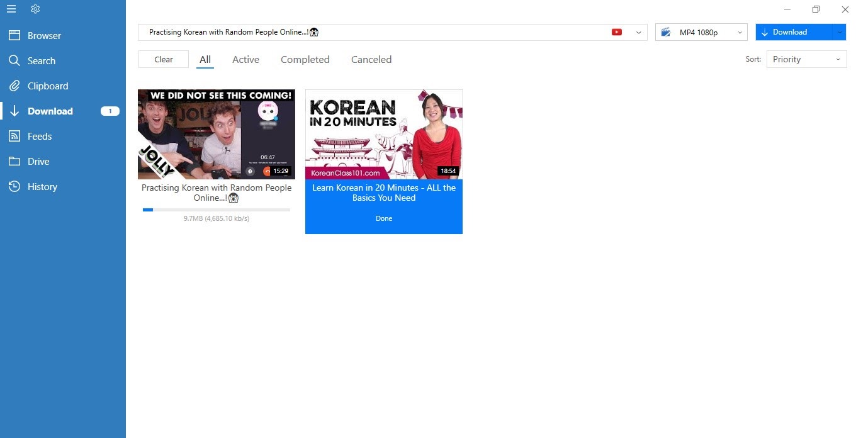Click the 'Sort:' label
Viewport: 856px width, 438px height.
click(x=753, y=59)
